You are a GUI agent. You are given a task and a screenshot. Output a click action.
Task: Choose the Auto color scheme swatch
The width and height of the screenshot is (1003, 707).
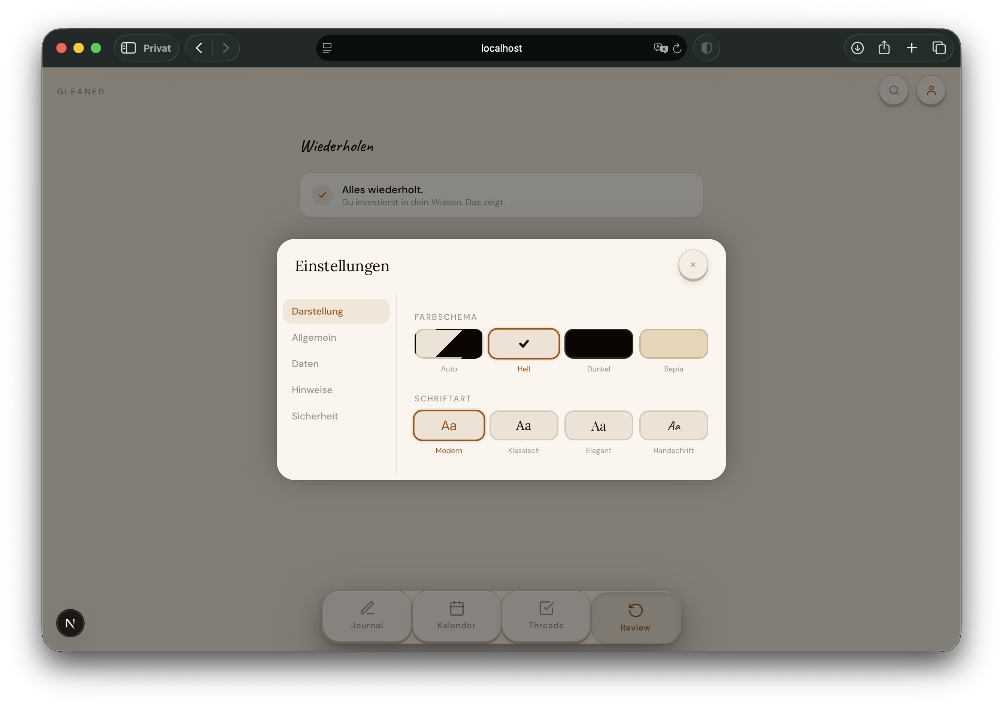click(449, 344)
